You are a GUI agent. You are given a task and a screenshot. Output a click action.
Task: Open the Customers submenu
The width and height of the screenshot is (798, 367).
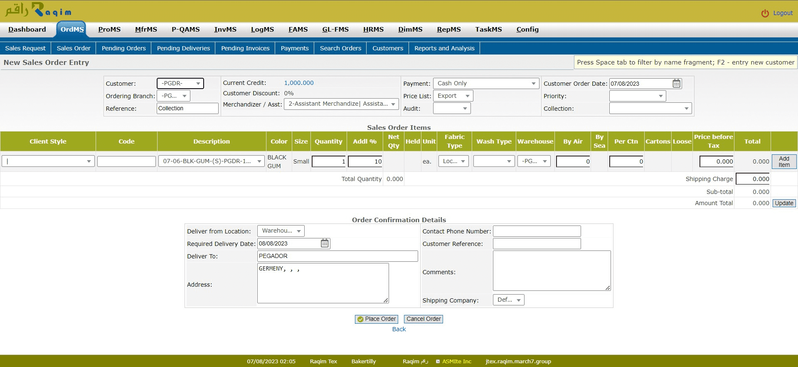(x=388, y=48)
